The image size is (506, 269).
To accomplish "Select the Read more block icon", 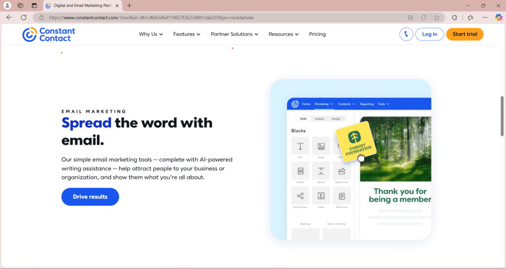I will tap(342, 196).
